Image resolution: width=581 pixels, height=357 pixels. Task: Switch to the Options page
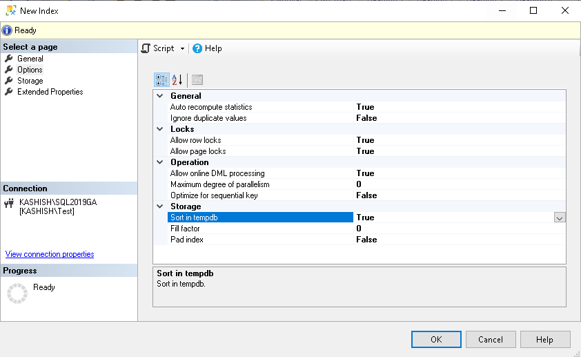point(30,70)
